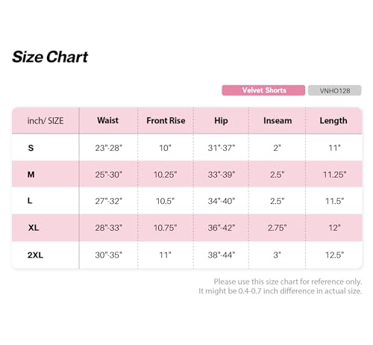Viewport: 373px width, 345px height.
Task: Click the L size row label
Action: pyautogui.click(x=30, y=201)
